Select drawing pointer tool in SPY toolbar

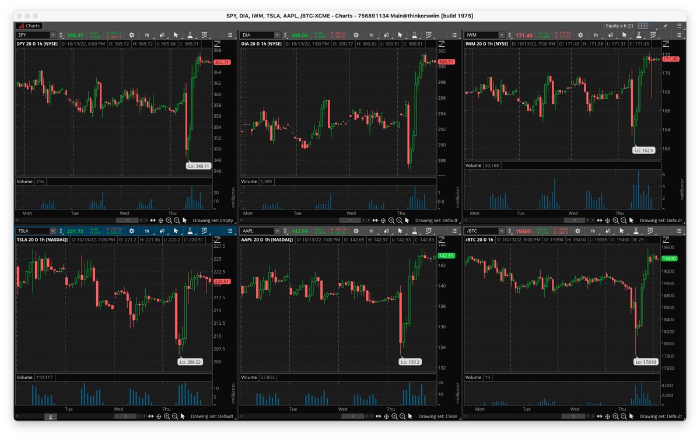coord(176,35)
